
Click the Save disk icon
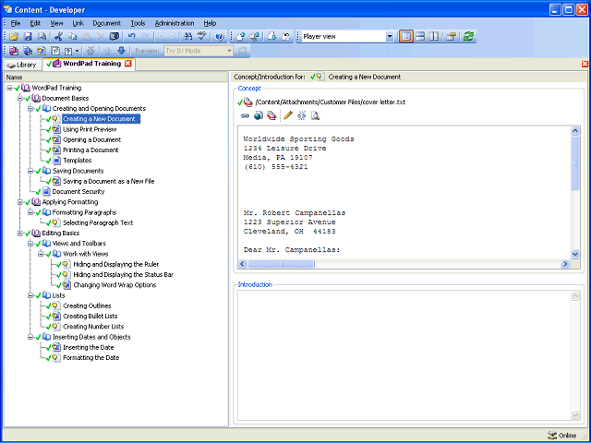[x=28, y=37]
